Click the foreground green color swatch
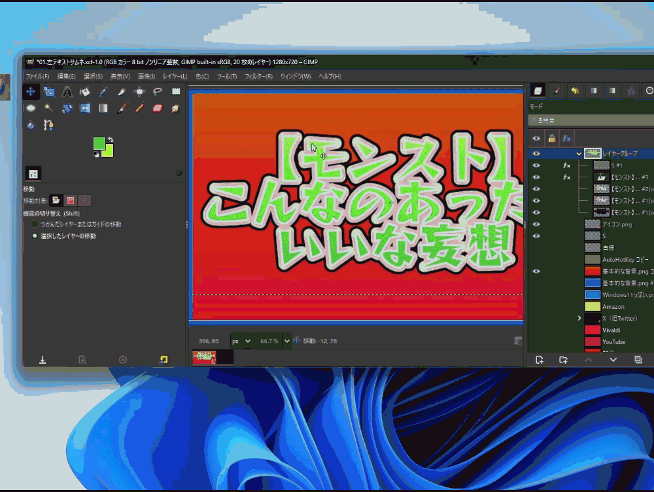 point(99,143)
